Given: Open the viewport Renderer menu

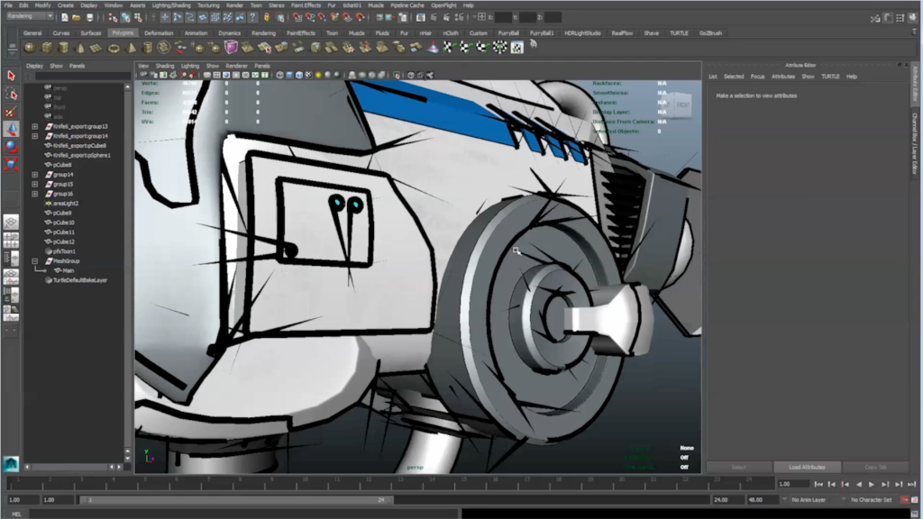Looking at the screenshot, I should (236, 66).
